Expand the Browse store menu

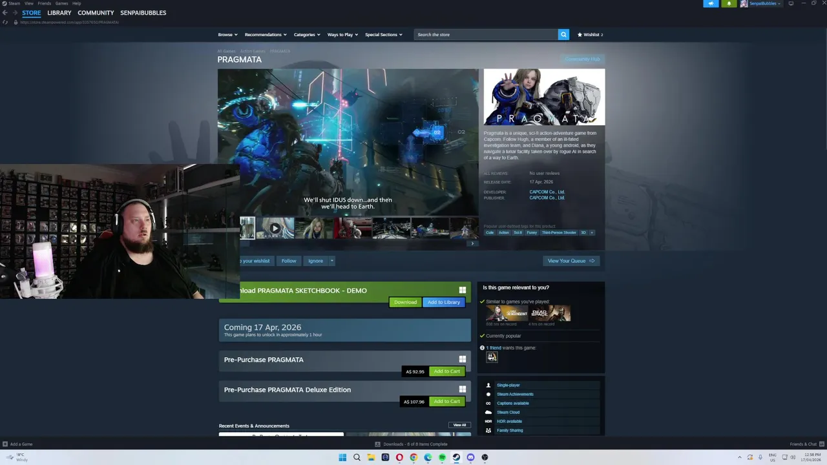pyautogui.click(x=227, y=34)
